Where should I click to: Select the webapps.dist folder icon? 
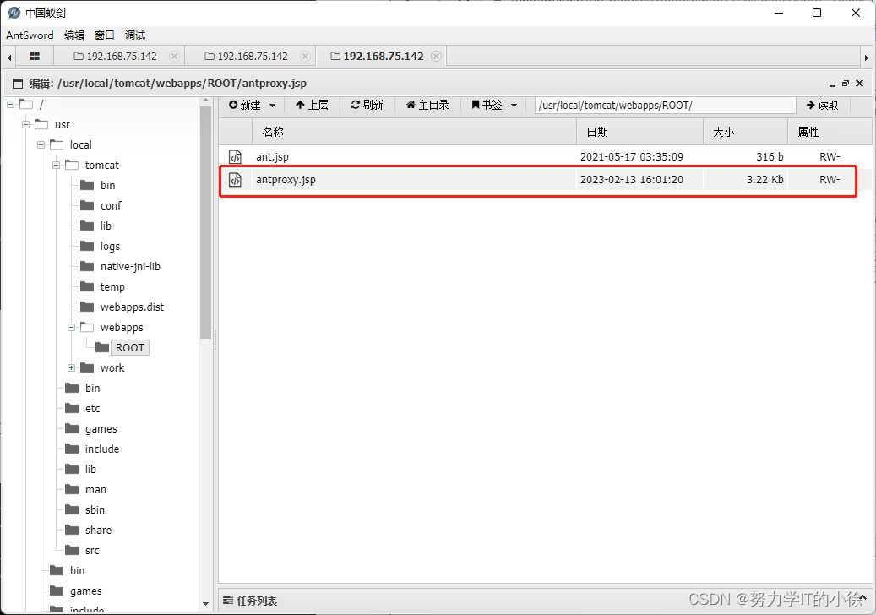tap(87, 307)
